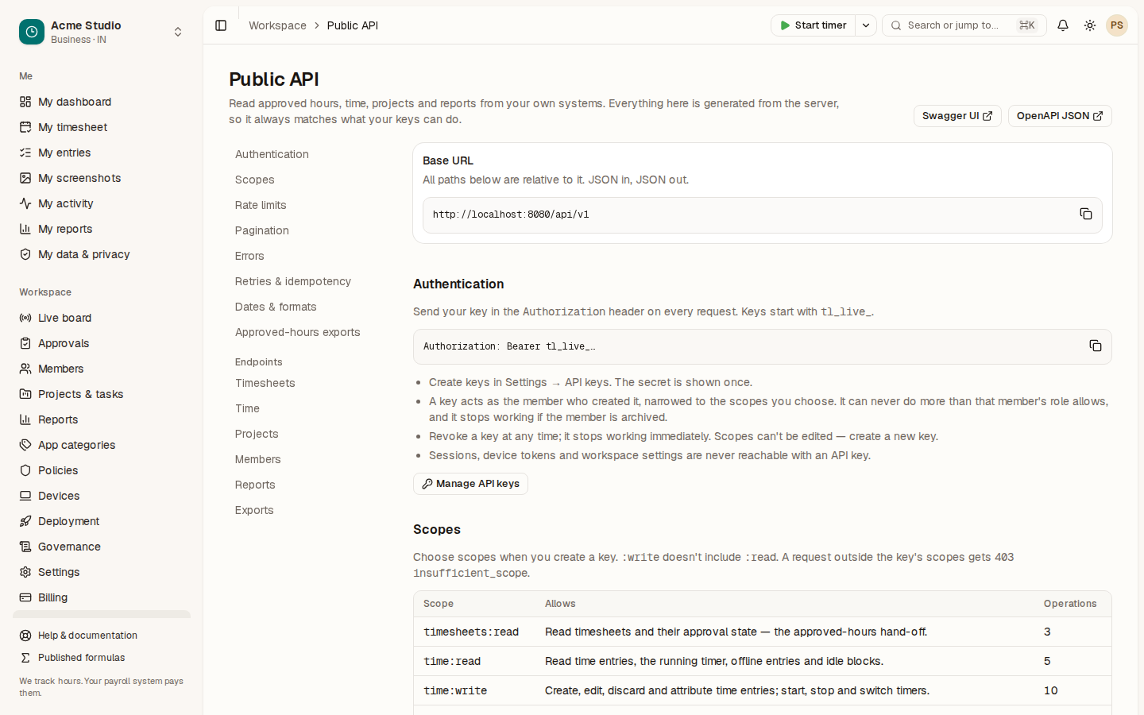Open Help & documentation
The image size is (1144, 715).
102,636
